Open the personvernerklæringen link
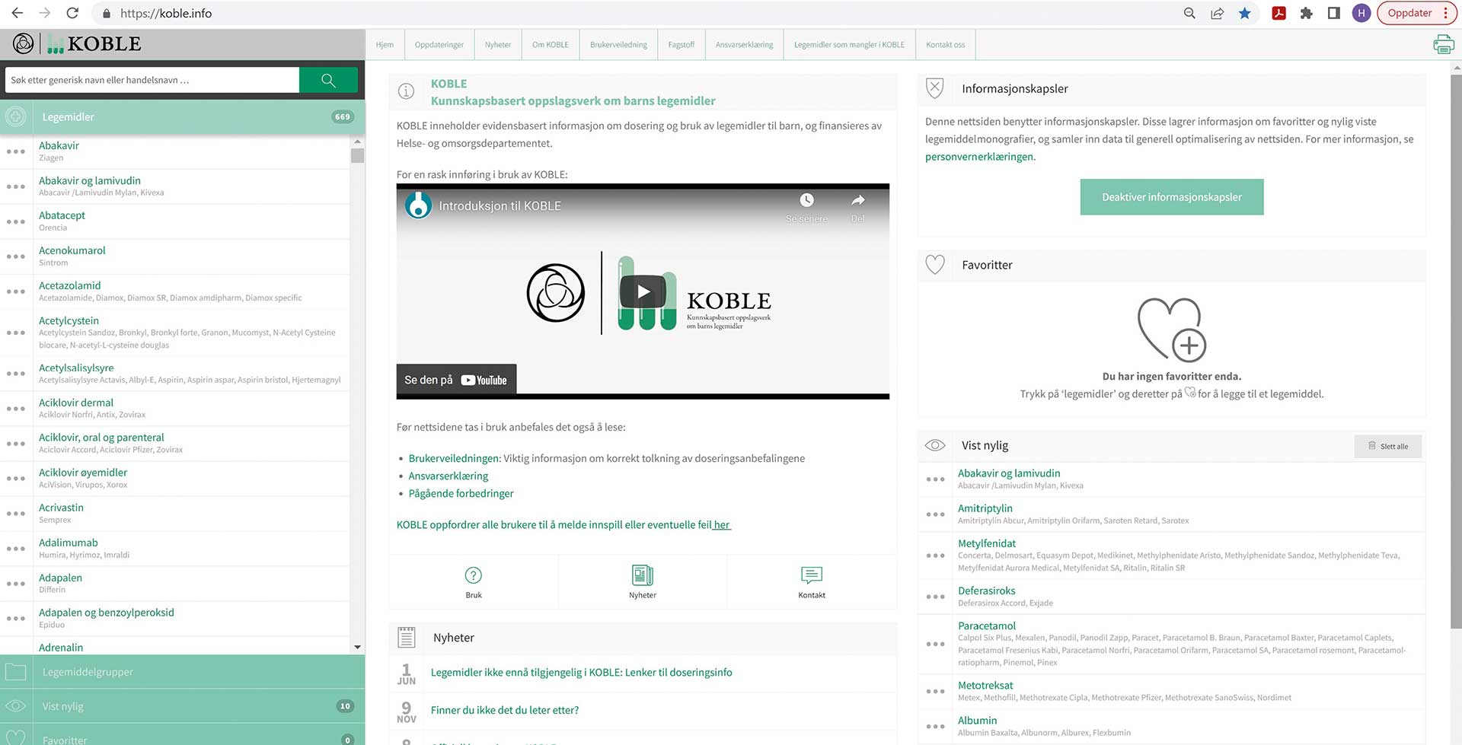The image size is (1462, 745). click(x=979, y=157)
